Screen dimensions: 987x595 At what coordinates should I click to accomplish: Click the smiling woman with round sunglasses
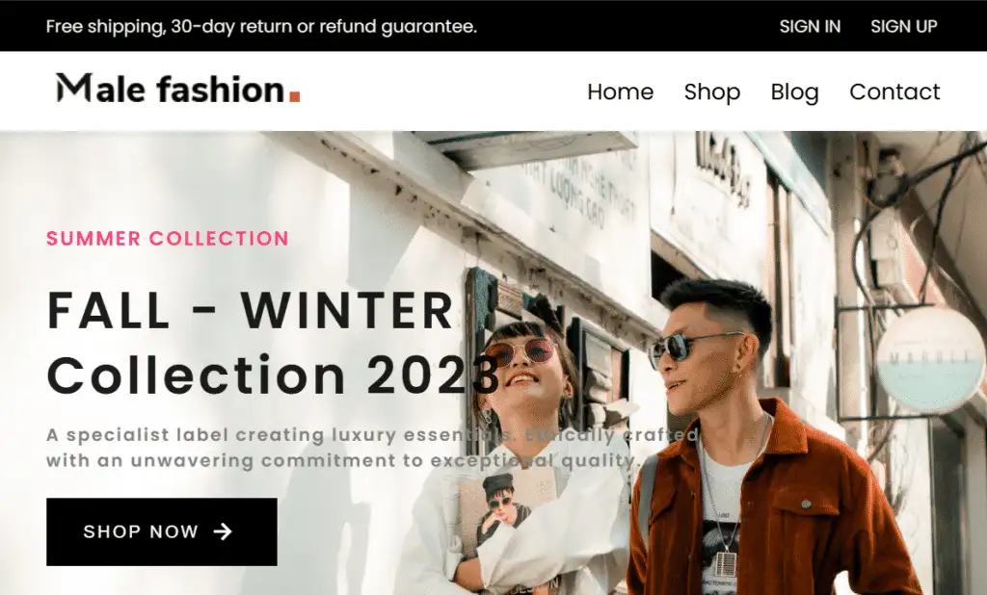pos(517,459)
